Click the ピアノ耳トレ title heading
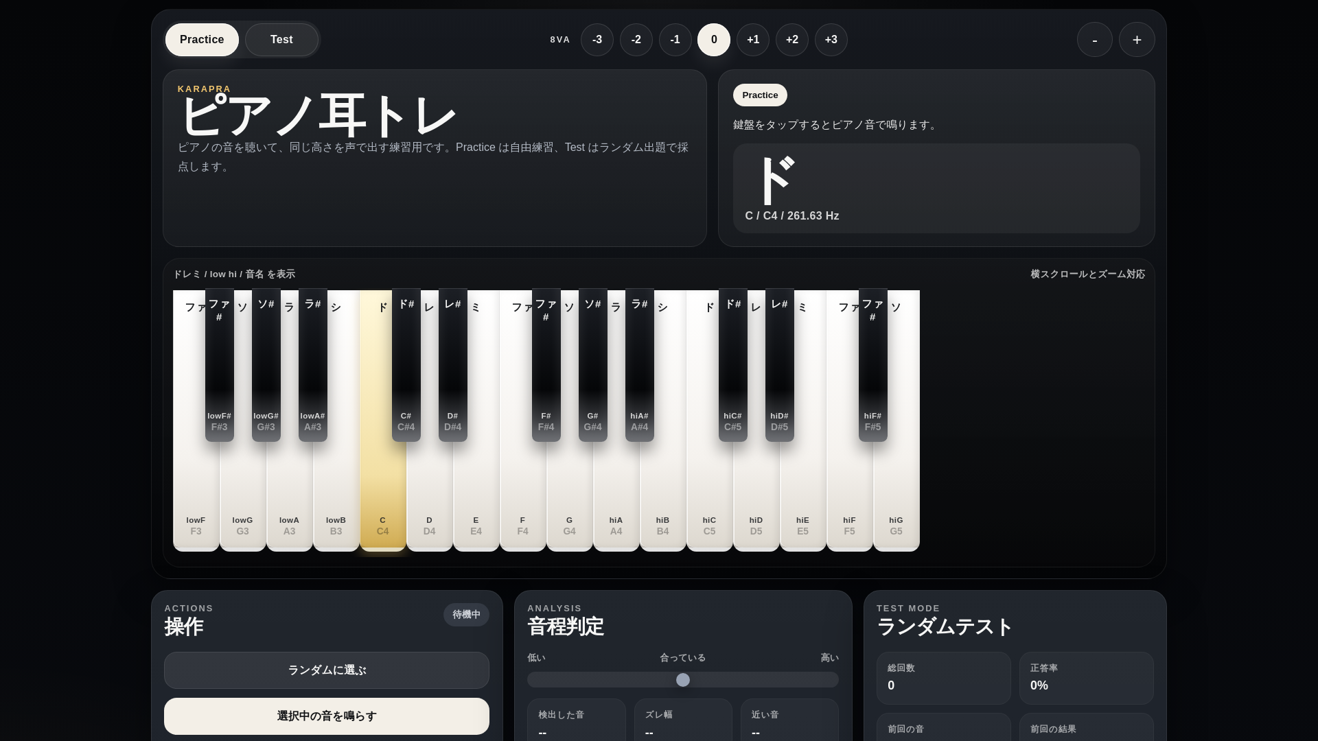Viewport: 1318px width, 741px height. pyautogui.click(x=318, y=117)
